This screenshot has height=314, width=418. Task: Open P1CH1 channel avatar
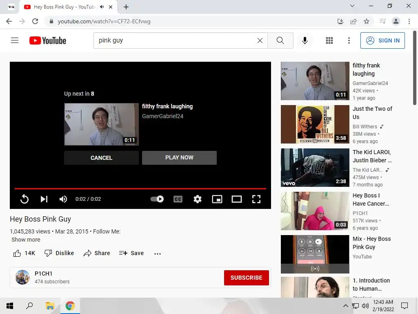tap(22, 277)
